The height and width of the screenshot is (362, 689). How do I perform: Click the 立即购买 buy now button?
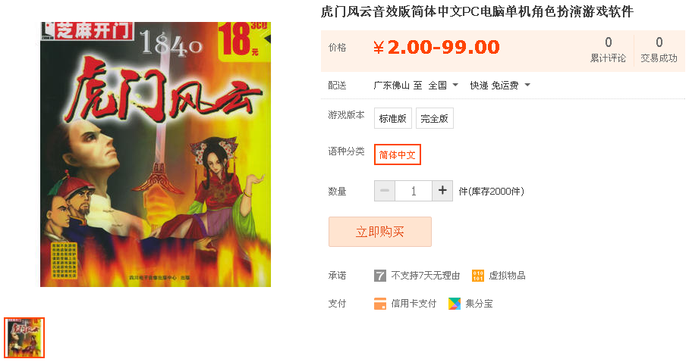(x=380, y=232)
